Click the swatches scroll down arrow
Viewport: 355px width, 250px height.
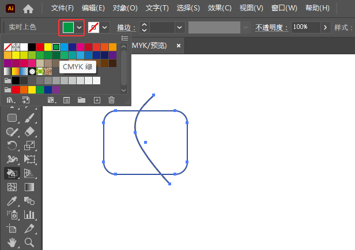tap(123, 90)
